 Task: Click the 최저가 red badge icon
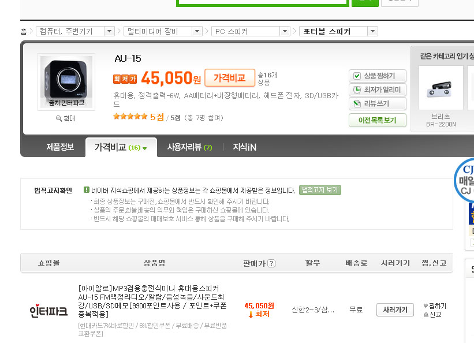(x=125, y=79)
